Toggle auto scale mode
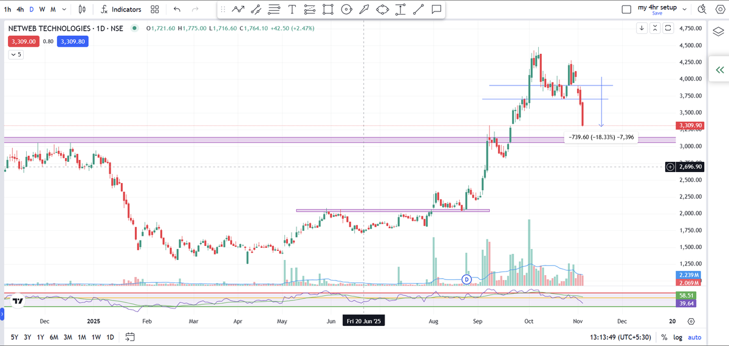The height and width of the screenshot is (346, 729). (x=695, y=337)
